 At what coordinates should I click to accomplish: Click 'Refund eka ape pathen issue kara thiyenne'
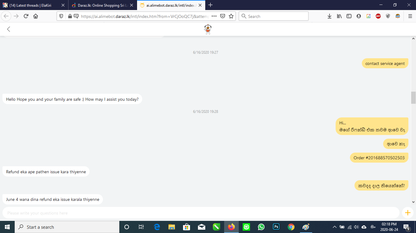point(46,172)
